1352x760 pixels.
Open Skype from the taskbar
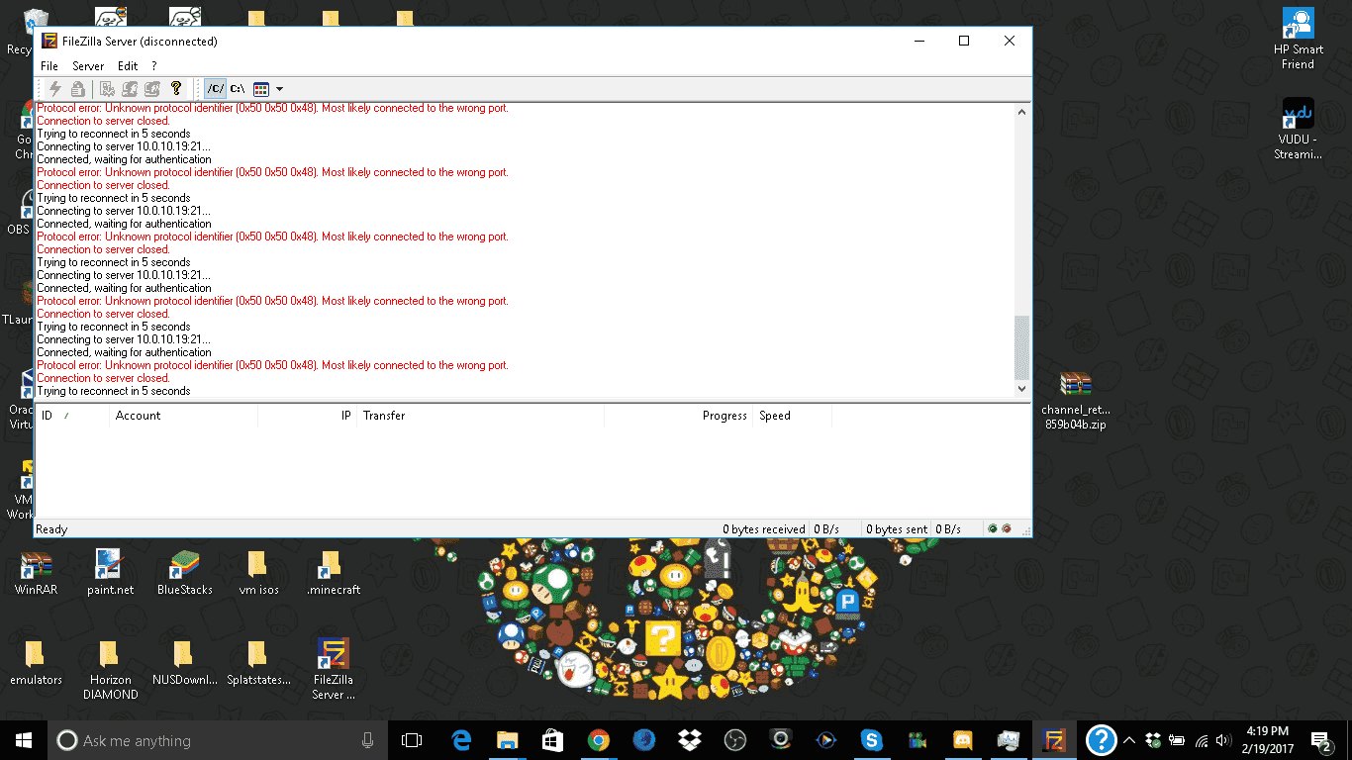click(x=871, y=740)
